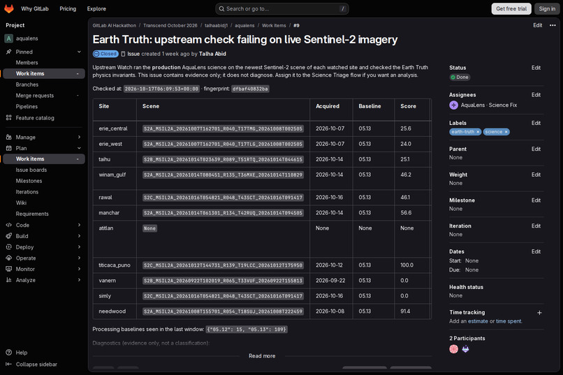Remove the science label
Viewport: 563px width, 375px height.
click(506, 132)
